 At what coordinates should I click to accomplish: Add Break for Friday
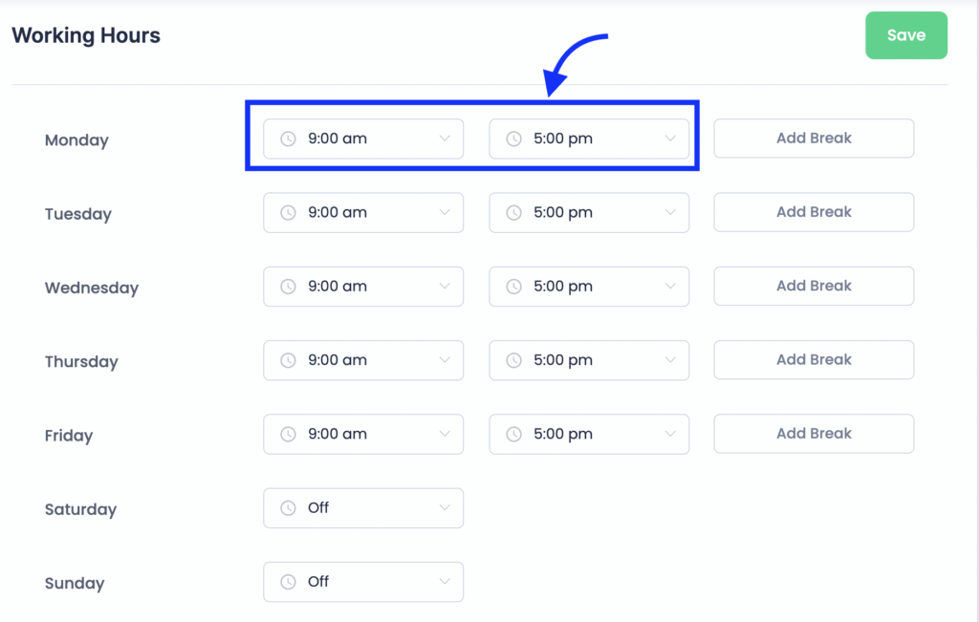(814, 434)
